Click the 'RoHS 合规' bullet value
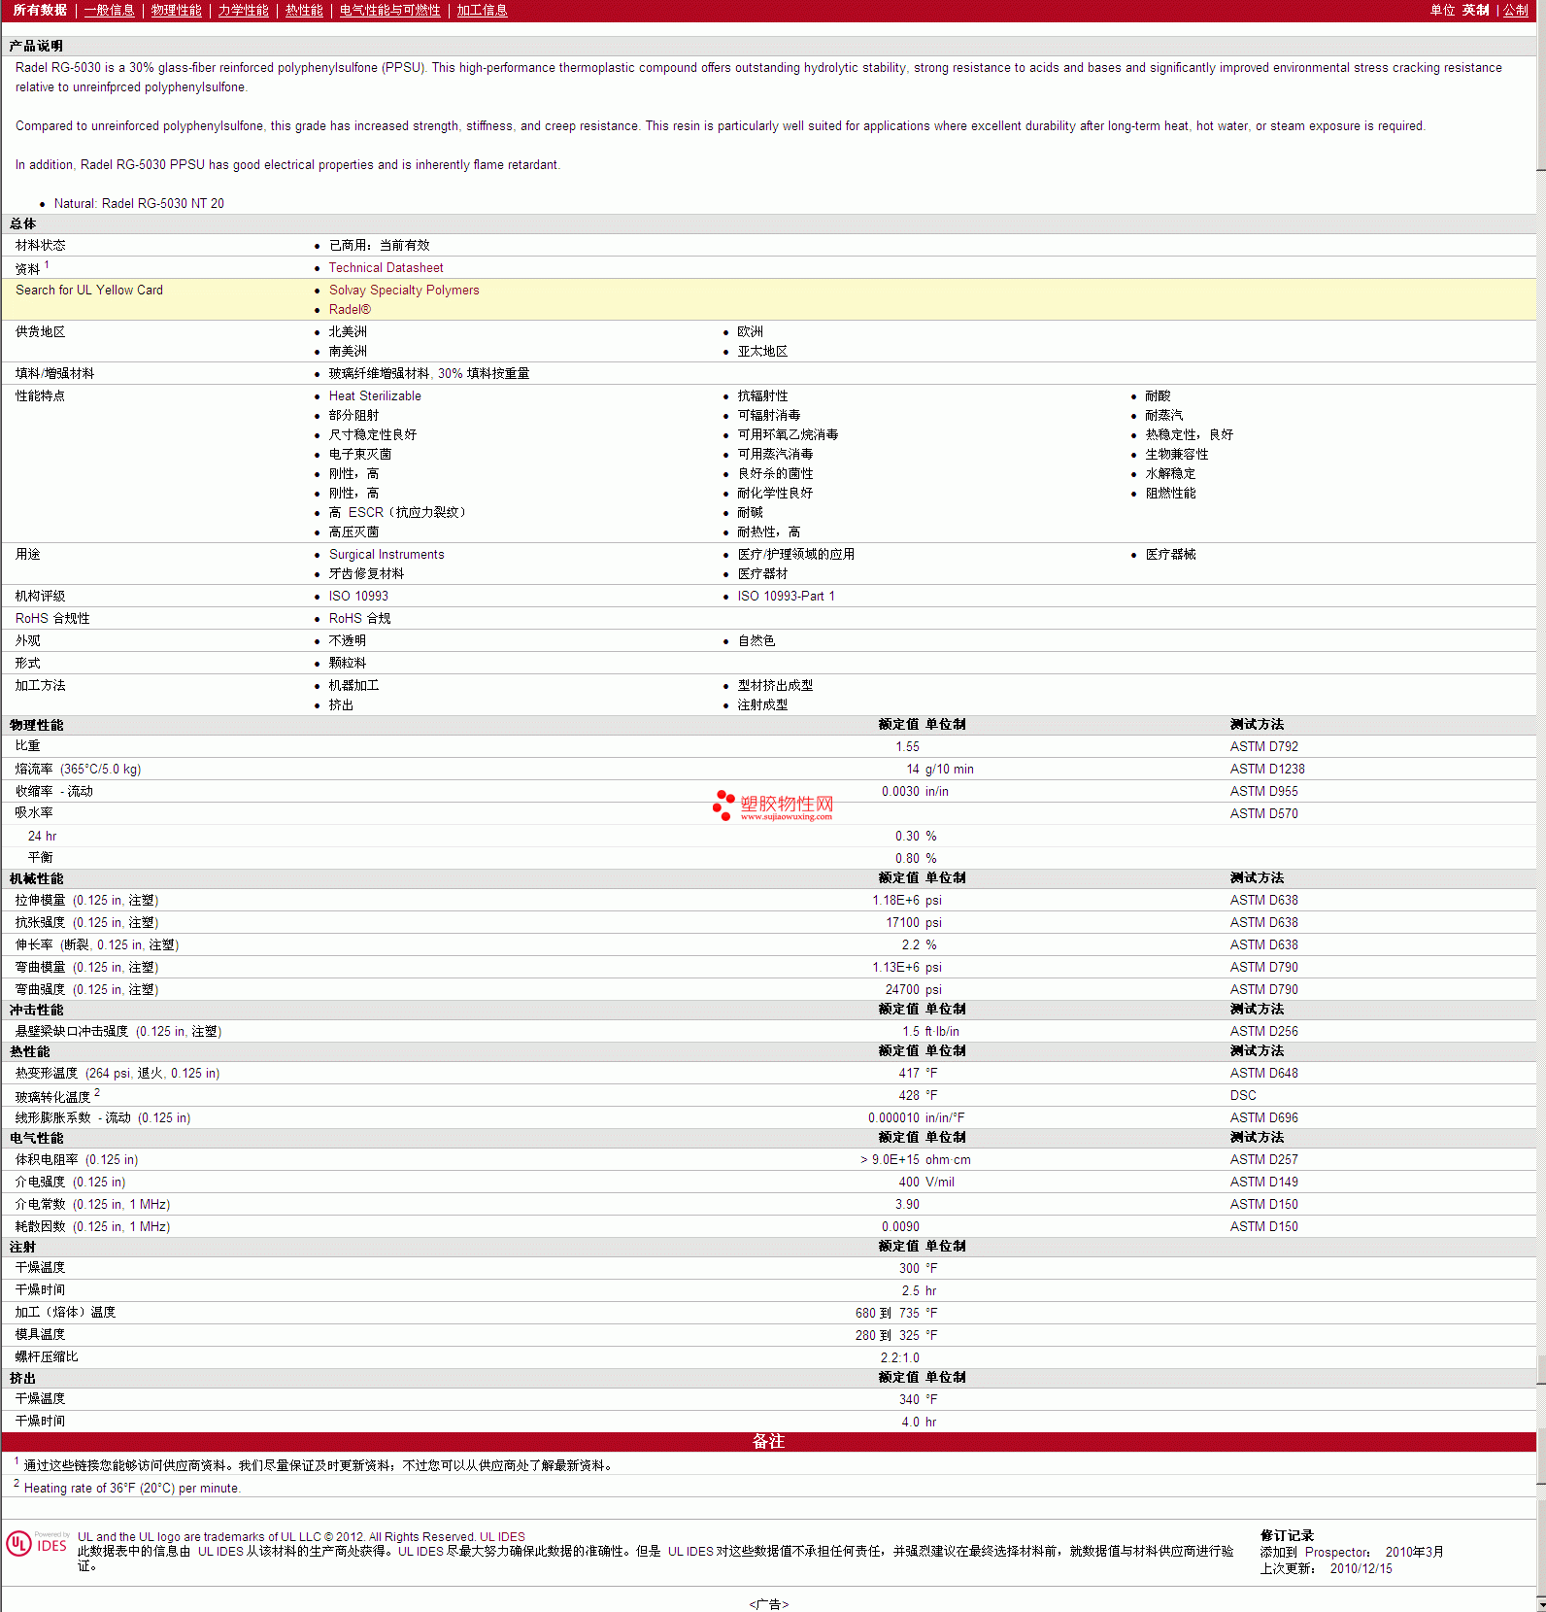1546x1612 pixels. point(359,618)
